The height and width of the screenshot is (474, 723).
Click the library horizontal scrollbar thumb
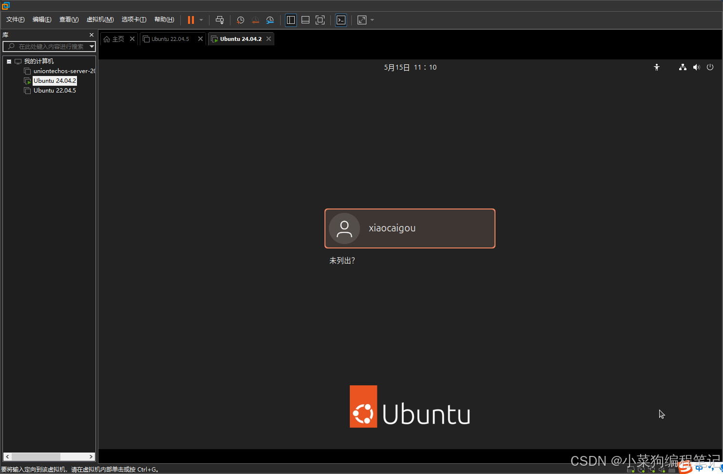coord(36,457)
